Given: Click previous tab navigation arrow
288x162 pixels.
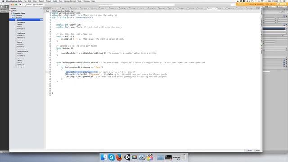Looking at the screenshot, I should coord(45,9).
